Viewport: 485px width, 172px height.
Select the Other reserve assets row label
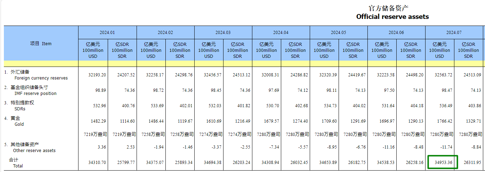pyautogui.click(x=34, y=151)
